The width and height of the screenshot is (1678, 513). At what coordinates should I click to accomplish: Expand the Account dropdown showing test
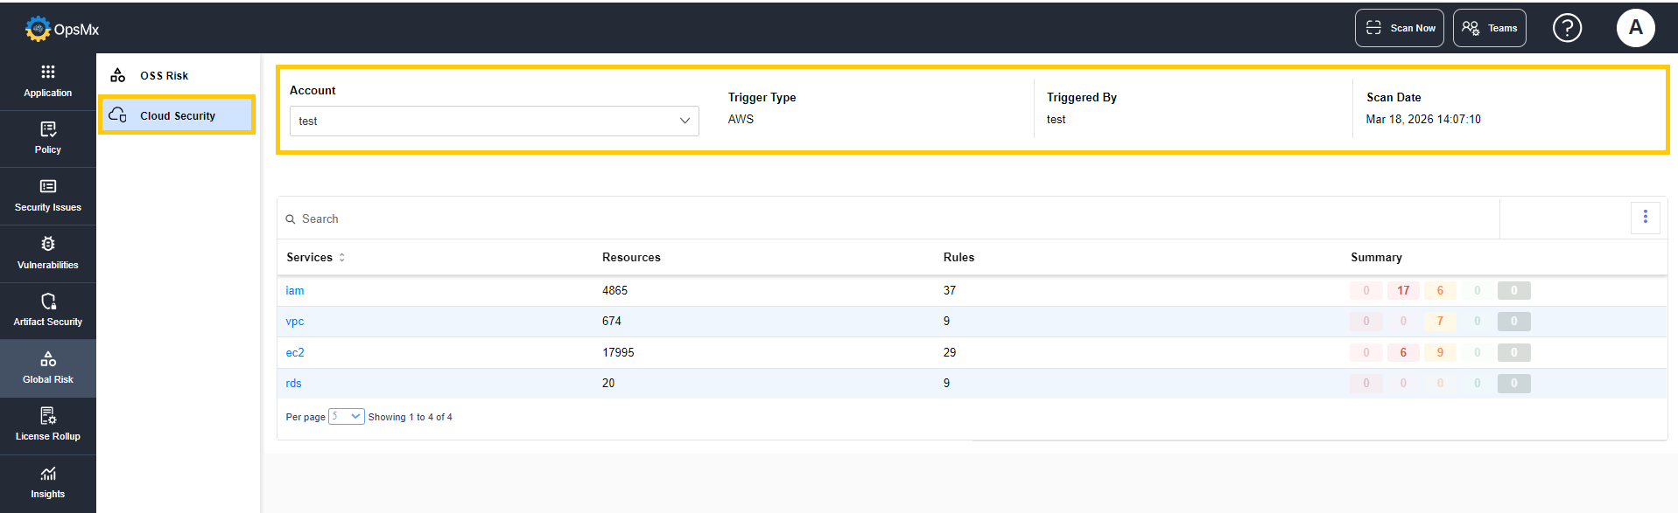pyautogui.click(x=494, y=121)
